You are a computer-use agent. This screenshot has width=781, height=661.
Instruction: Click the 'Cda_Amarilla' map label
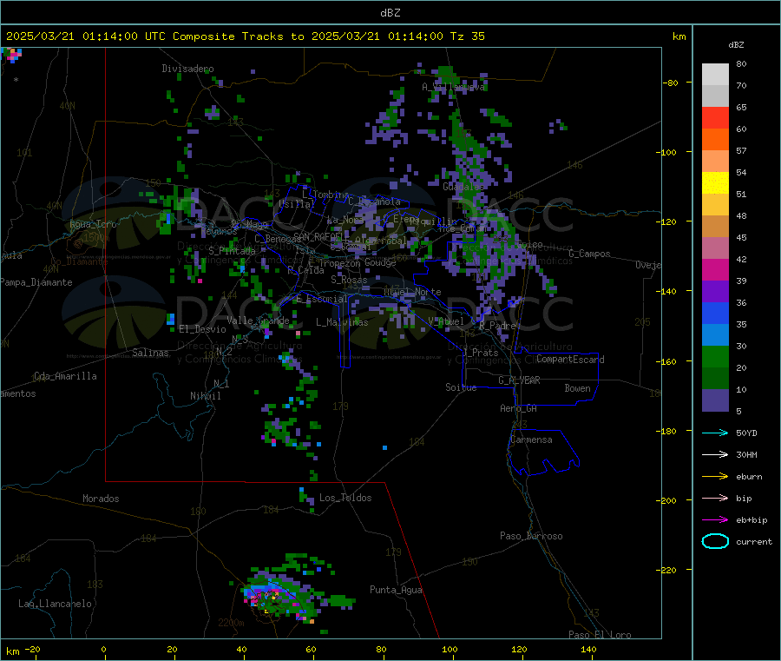point(65,376)
